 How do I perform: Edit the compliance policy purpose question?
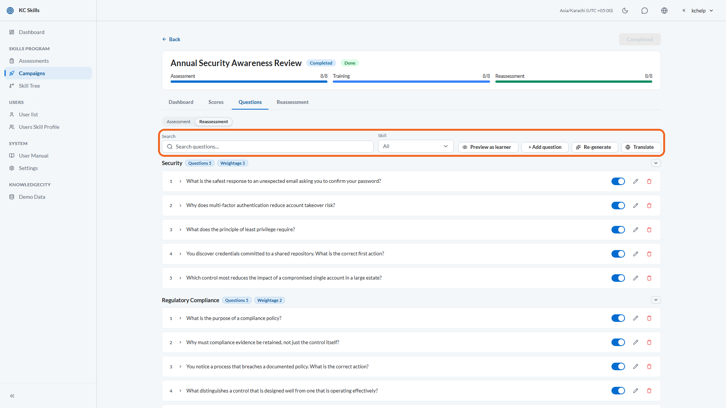pos(636,318)
